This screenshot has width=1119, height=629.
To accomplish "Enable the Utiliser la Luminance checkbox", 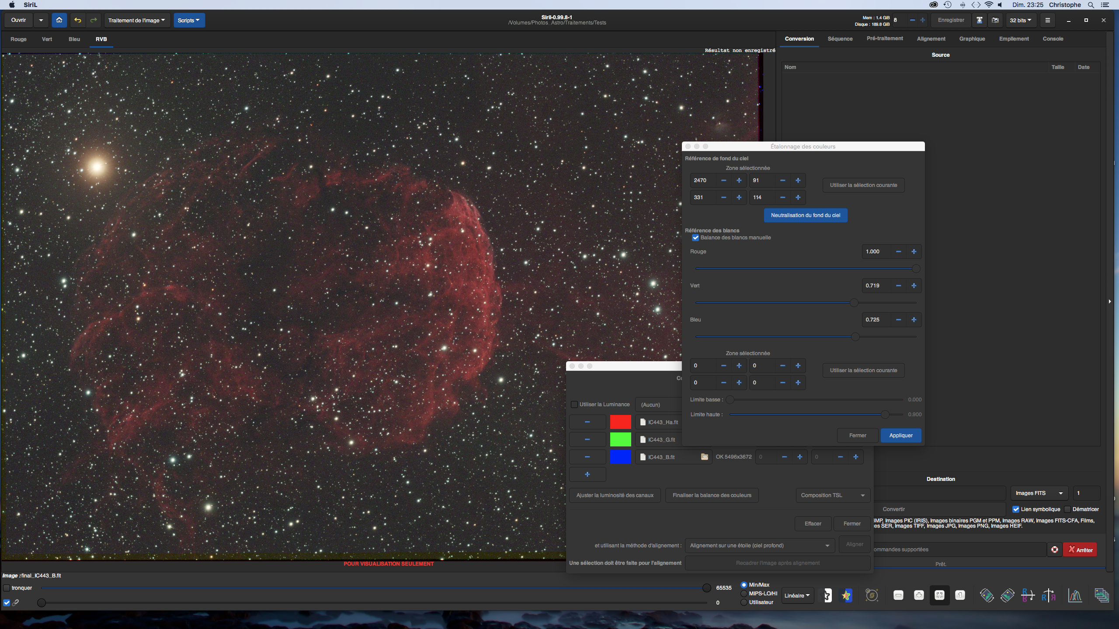I will pyautogui.click(x=574, y=404).
